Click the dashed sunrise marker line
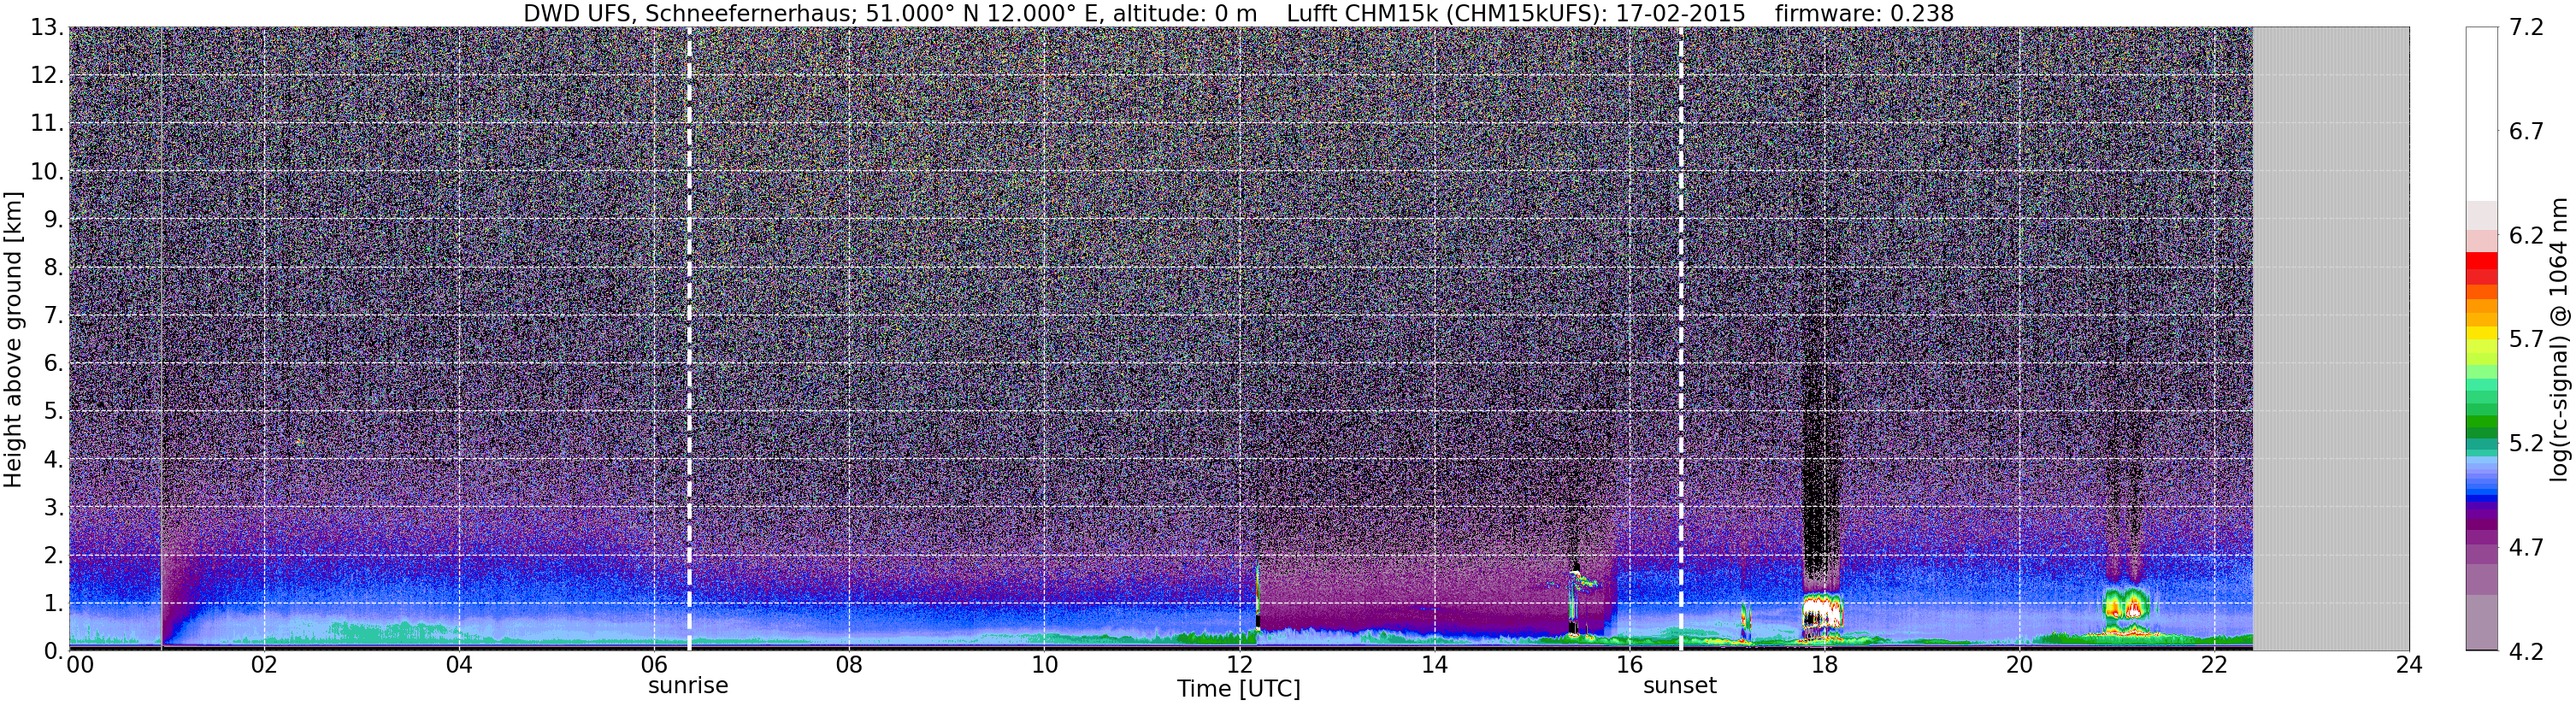2576x706 pixels. point(689,339)
